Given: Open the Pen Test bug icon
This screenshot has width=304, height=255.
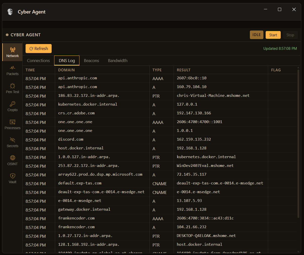Looking at the screenshot, I should (13, 86).
